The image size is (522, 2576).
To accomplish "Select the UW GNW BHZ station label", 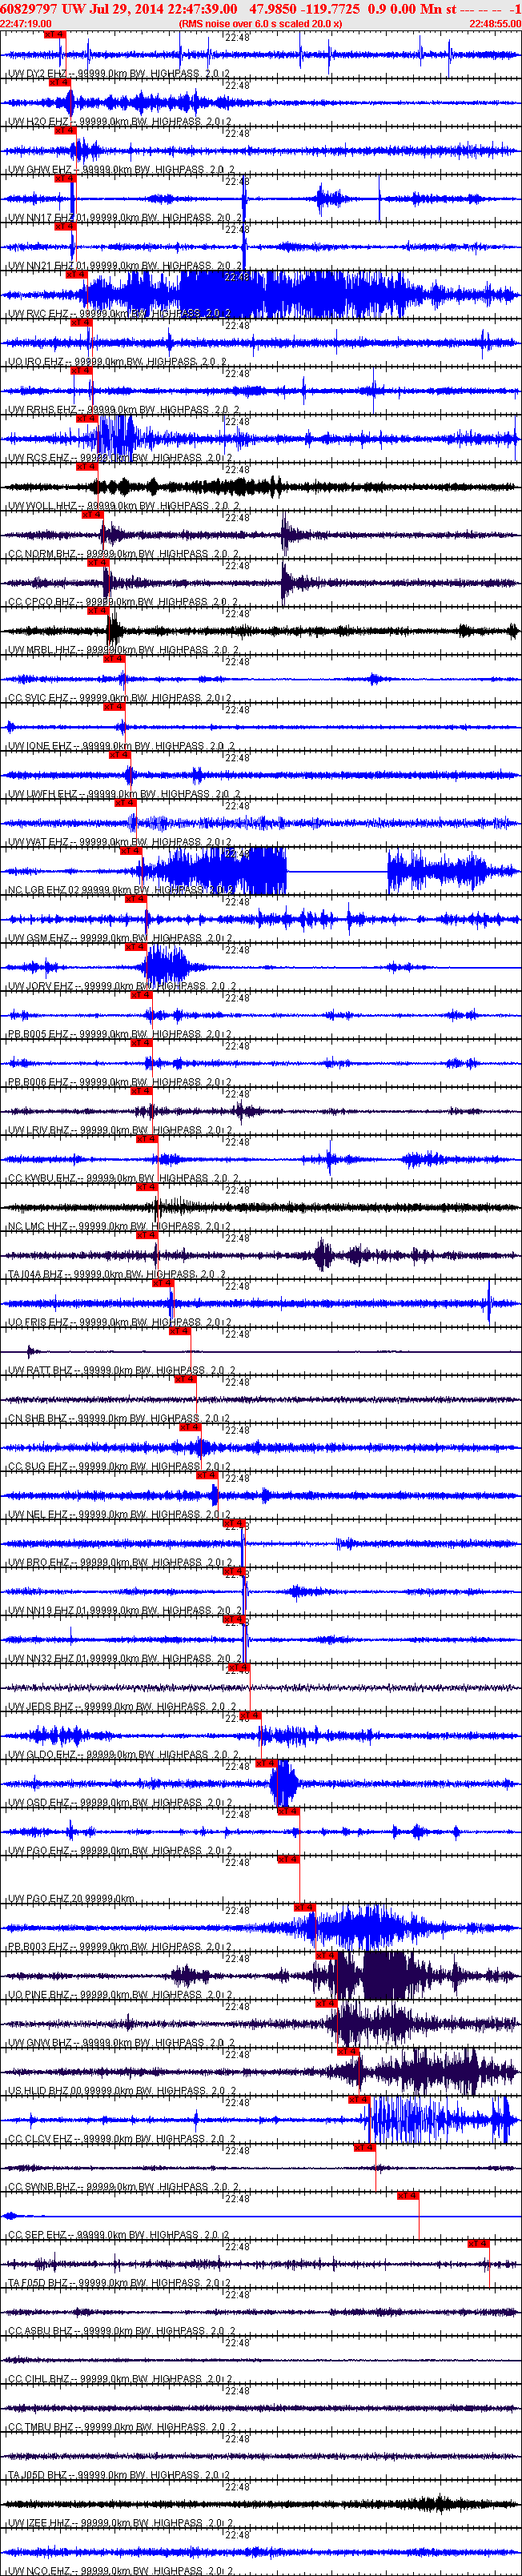I will [121, 2042].
